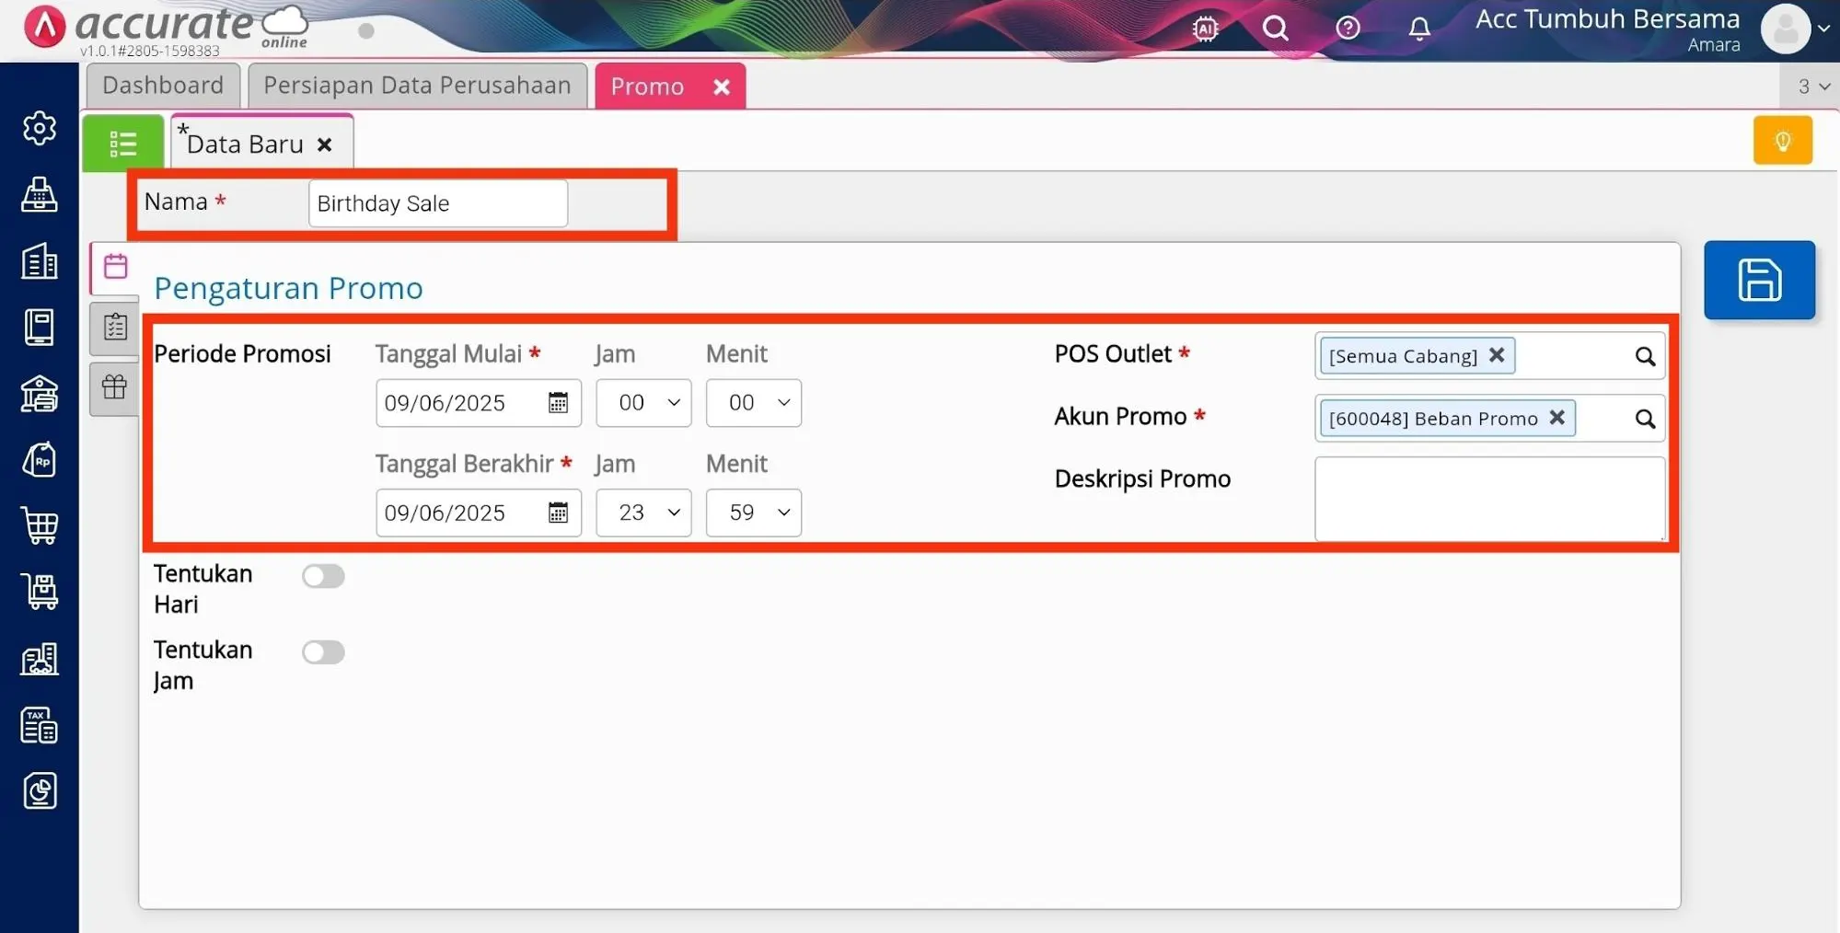
Task: Open the cash and bank module icon
Action: (x=40, y=394)
